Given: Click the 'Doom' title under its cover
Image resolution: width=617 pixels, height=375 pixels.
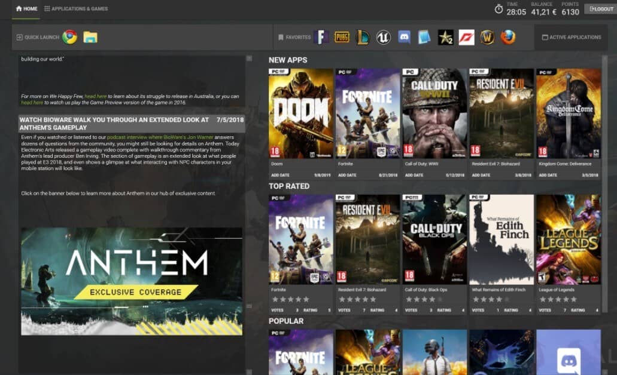Looking at the screenshot, I should [276, 164].
